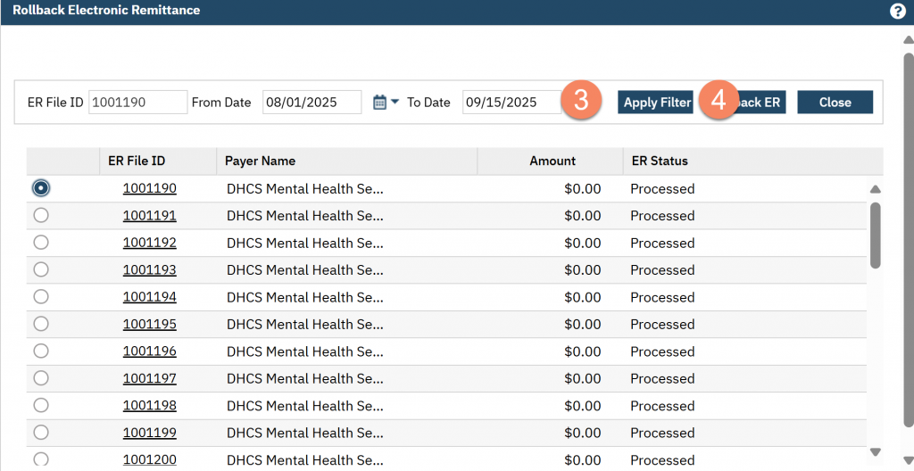Sort by the Amount column header
The image size is (914, 471).
[552, 161]
